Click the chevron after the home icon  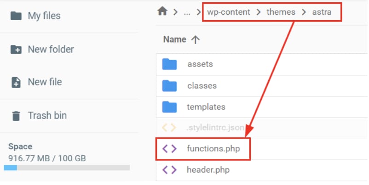[x=175, y=12]
